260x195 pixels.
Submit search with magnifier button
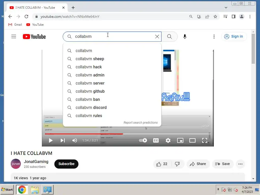click(169, 37)
